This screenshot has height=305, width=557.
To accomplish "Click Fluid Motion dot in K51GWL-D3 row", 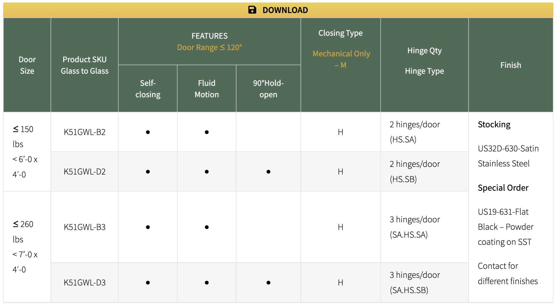I will 207,282.
